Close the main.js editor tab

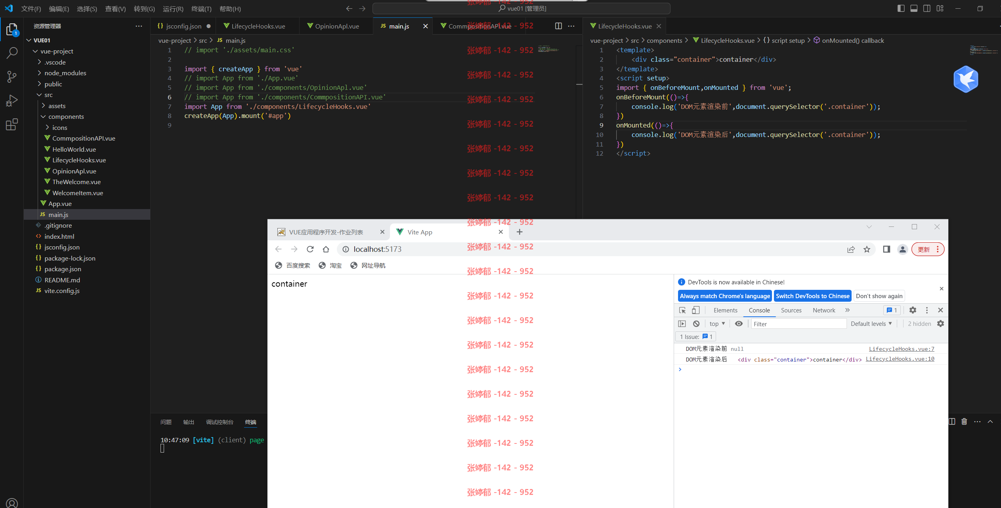point(425,26)
